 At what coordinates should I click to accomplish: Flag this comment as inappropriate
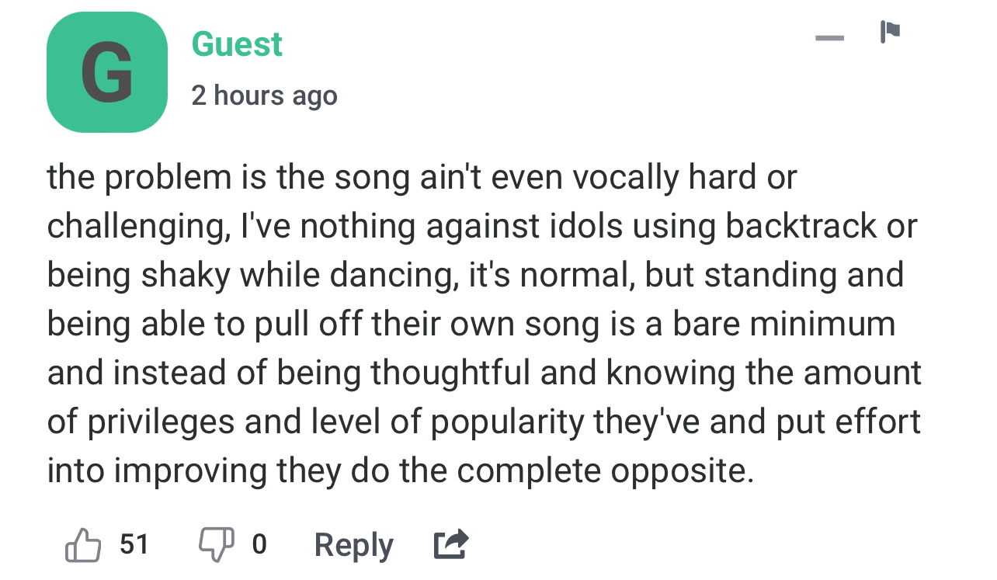890,33
